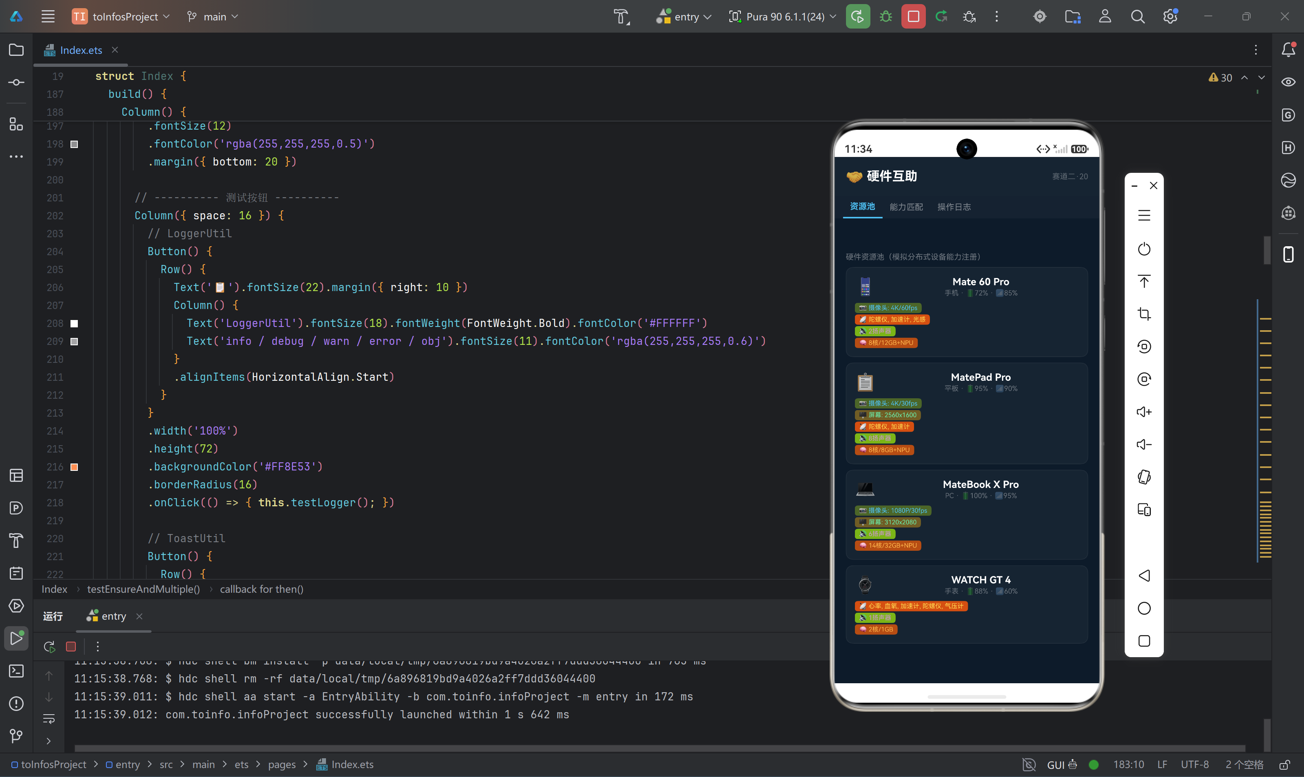Click LF line separator in status bar
1304x777 pixels.
pyautogui.click(x=1162, y=764)
